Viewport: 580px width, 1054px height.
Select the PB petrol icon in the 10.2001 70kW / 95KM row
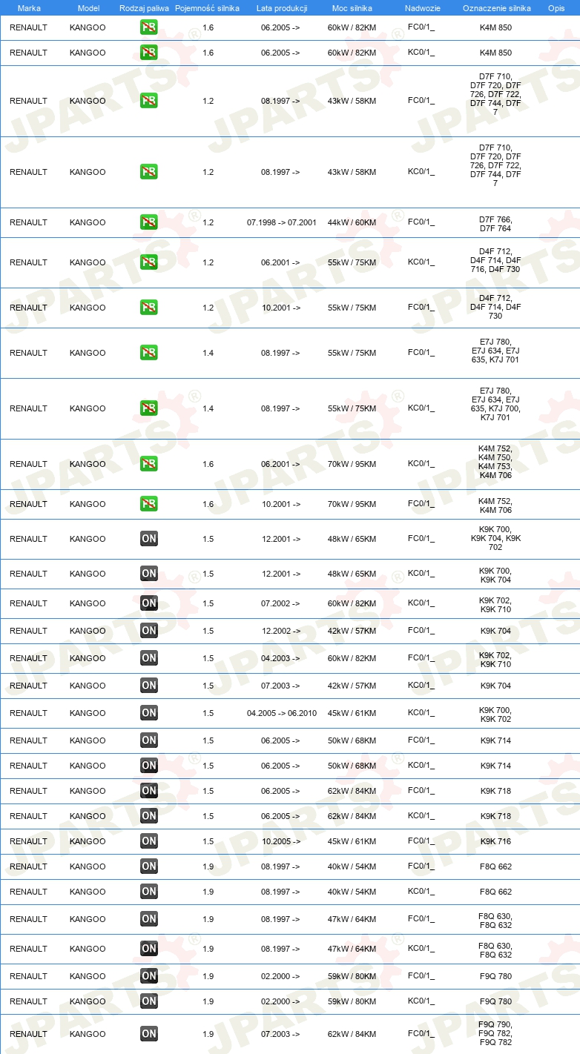(148, 504)
